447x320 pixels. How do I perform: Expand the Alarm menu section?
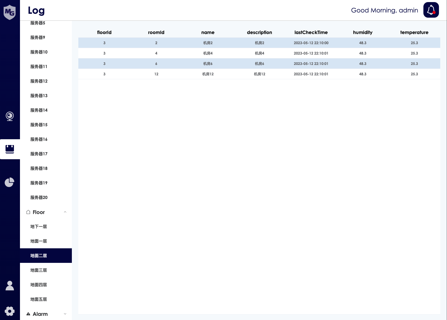click(65, 314)
